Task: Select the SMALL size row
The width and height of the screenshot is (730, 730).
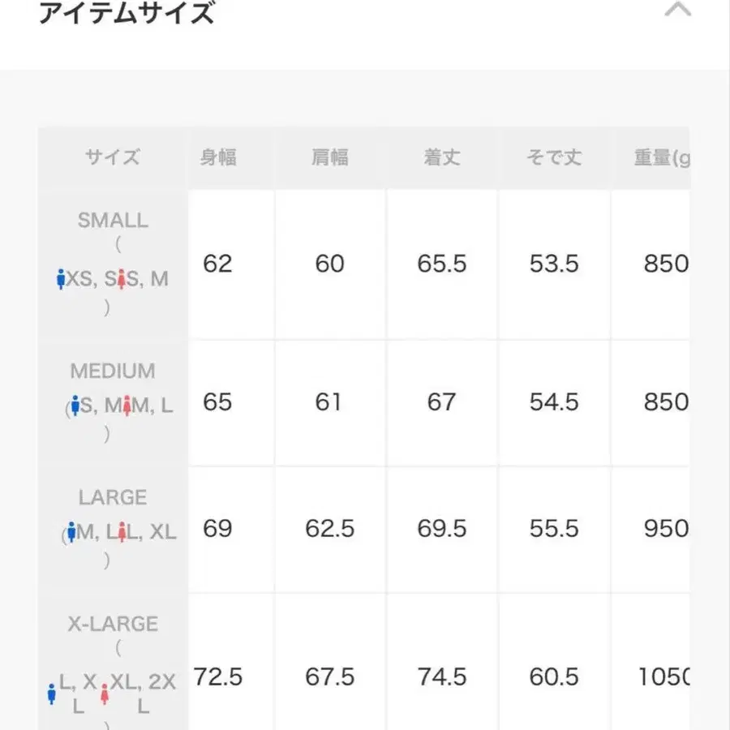Action: (x=112, y=264)
